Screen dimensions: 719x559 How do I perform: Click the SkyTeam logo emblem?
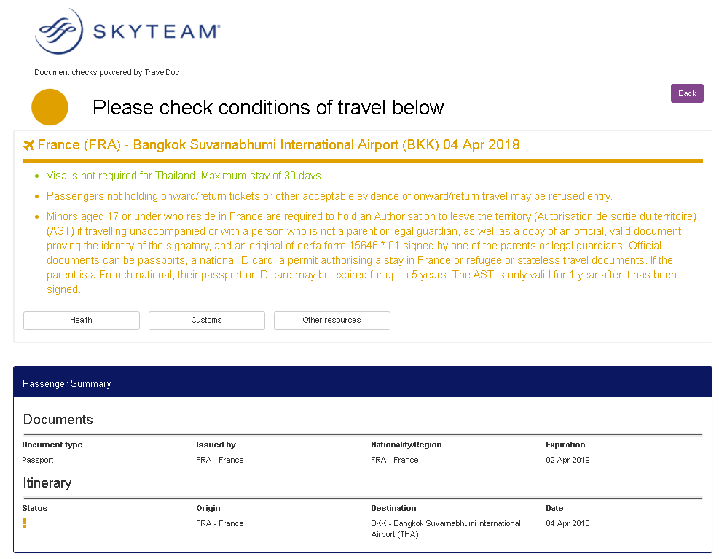tap(59, 31)
